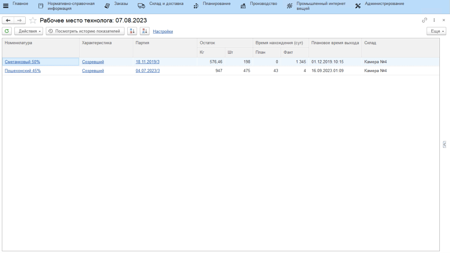The width and height of the screenshot is (450, 253).
Task: Navigate back with the left arrow
Action: [8, 20]
